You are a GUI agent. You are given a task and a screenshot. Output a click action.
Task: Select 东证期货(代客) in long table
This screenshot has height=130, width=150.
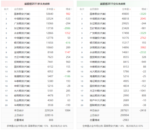(x=22, y=28)
